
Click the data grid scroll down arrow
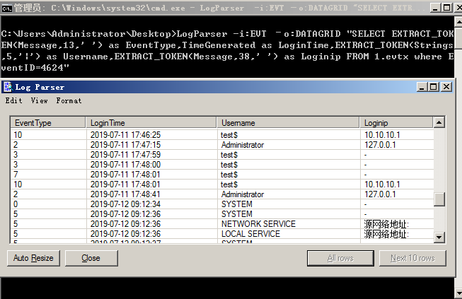pyautogui.click(x=439, y=238)
